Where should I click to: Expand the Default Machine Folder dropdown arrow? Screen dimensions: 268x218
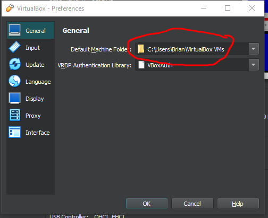254,49
